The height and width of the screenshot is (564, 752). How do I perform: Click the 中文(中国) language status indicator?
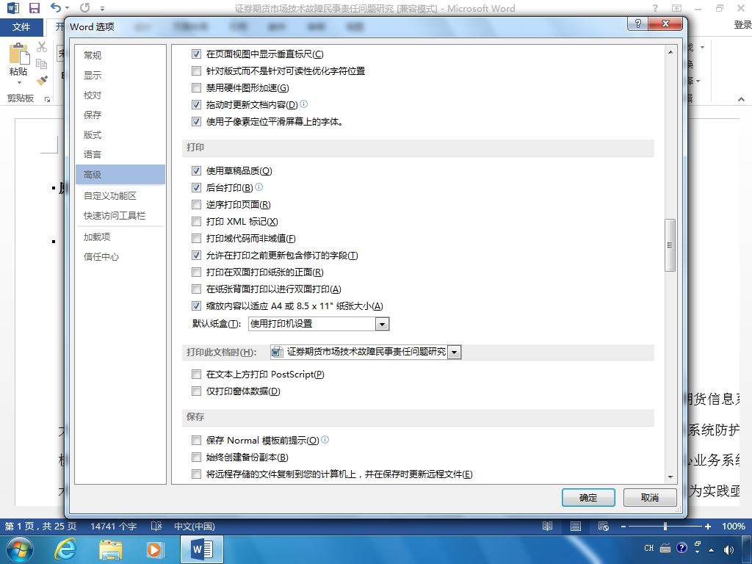coord(194,526)
